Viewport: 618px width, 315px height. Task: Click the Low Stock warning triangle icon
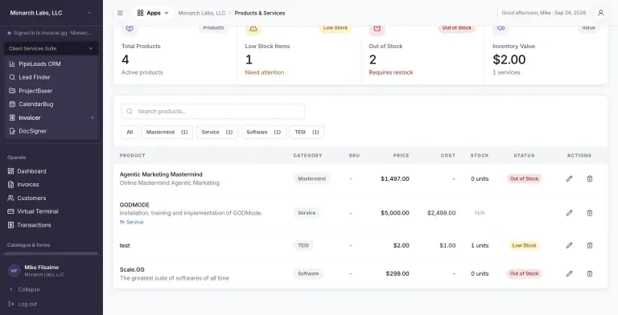(253, 28)
